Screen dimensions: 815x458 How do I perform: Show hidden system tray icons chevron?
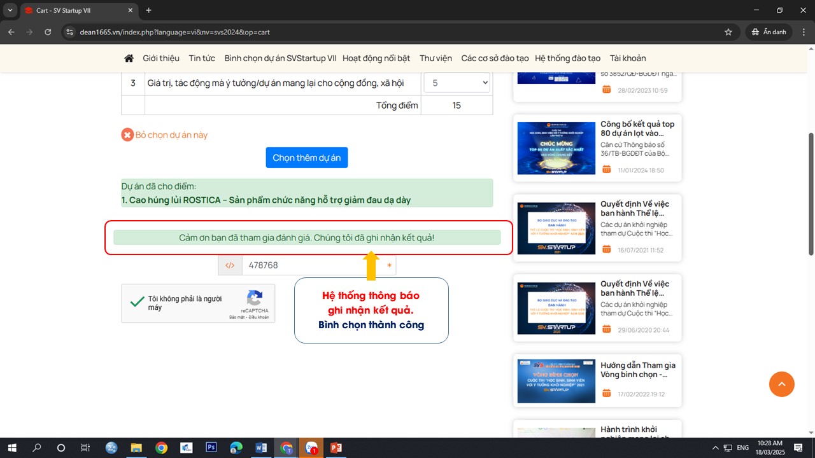715,448
